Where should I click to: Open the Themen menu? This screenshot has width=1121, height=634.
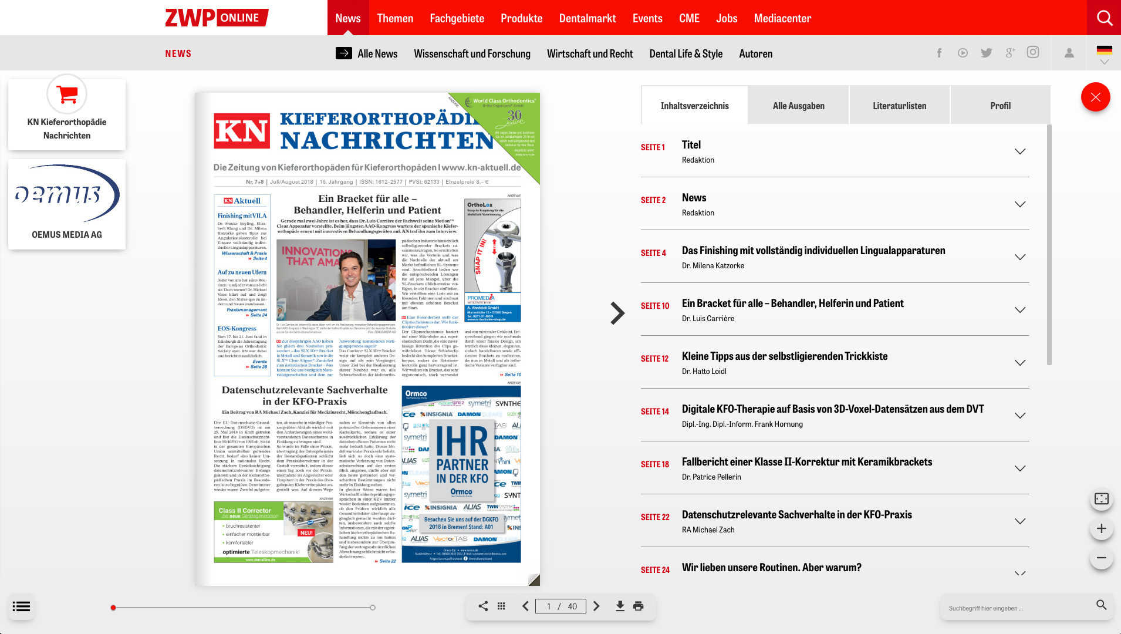click(x=395, y=18)
